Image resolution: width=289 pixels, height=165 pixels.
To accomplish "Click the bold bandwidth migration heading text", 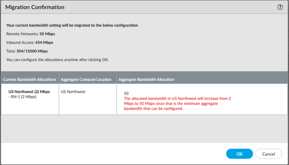I will coord(72,25).
